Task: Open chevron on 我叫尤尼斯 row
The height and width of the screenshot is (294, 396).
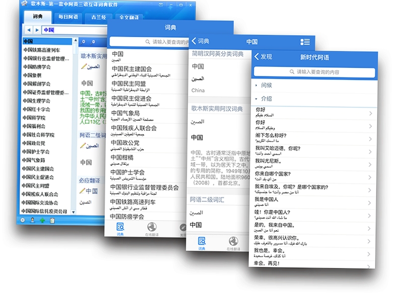Action: [x=370, y=165]
